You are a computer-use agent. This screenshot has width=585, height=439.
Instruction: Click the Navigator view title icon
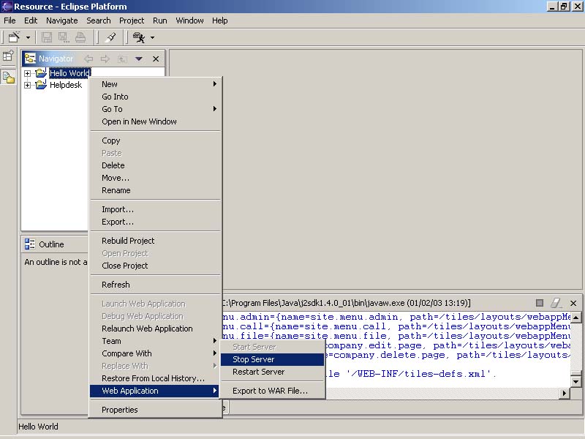30,59
